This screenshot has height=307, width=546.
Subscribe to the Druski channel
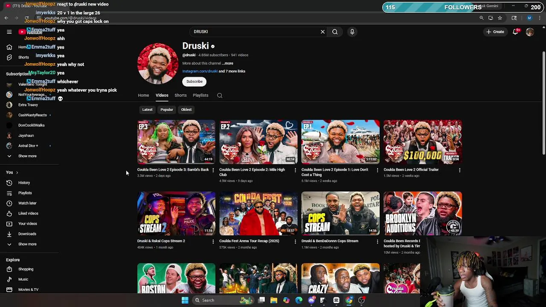click(194, 81)
